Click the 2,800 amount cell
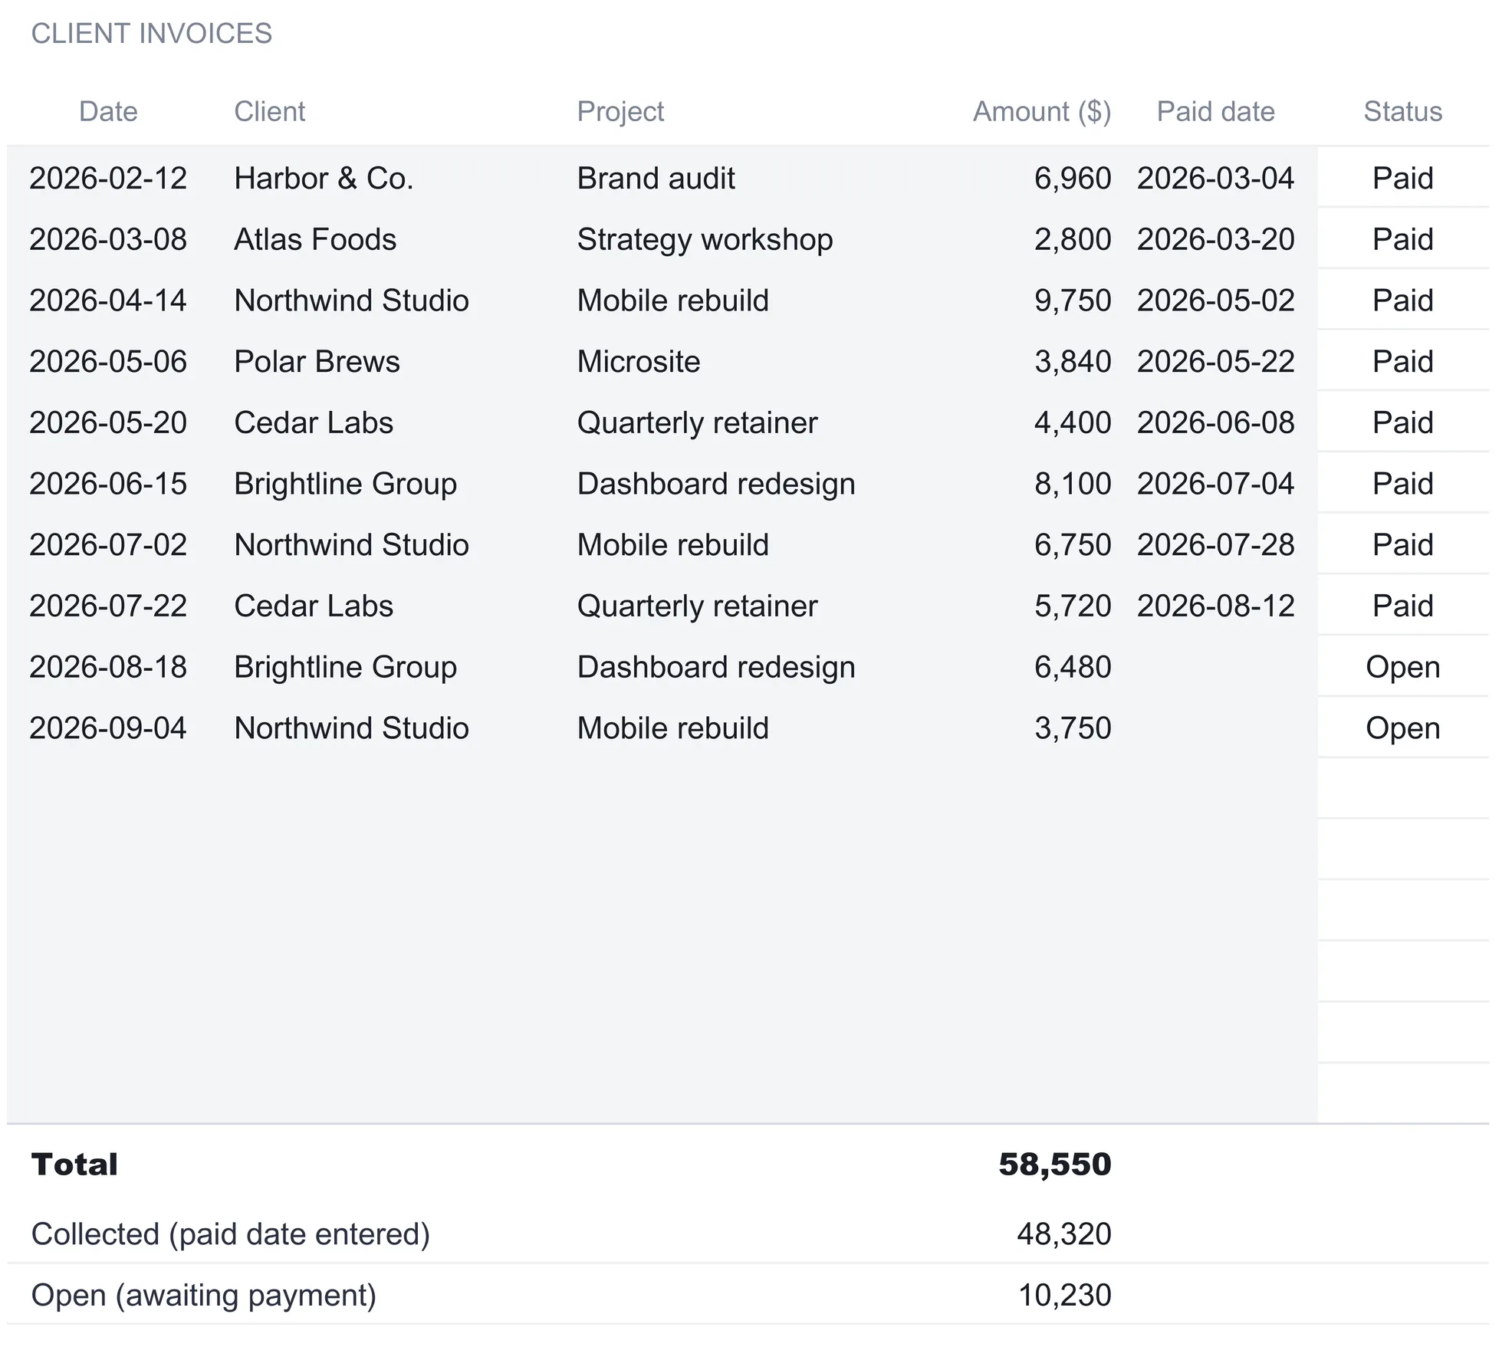 (1072, 240)
